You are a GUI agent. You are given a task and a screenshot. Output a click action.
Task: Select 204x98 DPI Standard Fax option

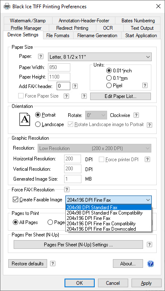point(109,208)
